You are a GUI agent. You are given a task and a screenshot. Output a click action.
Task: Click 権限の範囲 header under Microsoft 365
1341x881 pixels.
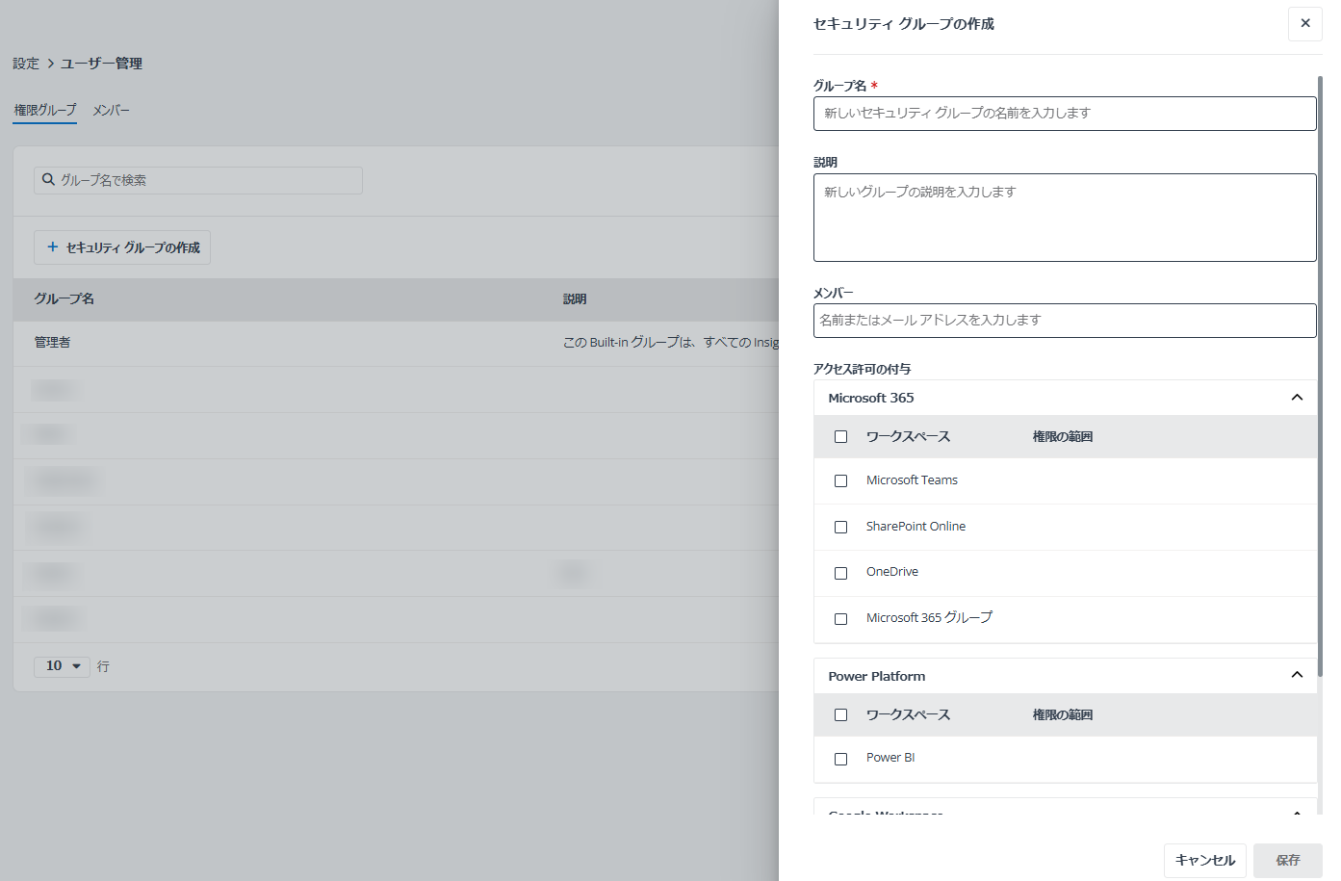1063,437
